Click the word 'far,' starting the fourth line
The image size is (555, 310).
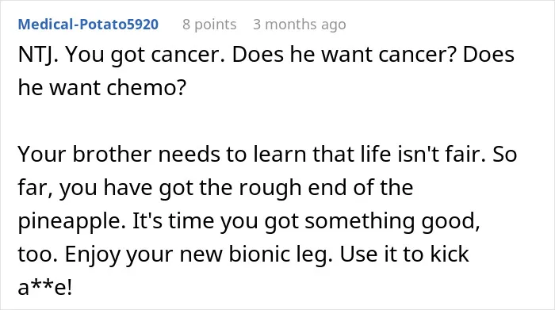point(36,188)
